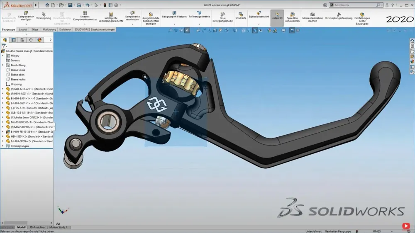The image size is (415, 233).
Task: Click the horizontal scrollbar of the tree panel
Action: pos(16,223)
